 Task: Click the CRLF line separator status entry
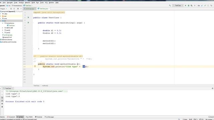(195, 119)
